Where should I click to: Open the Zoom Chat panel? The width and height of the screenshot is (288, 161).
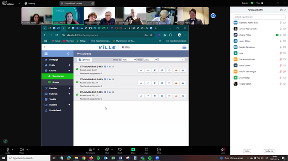(107, 151)
